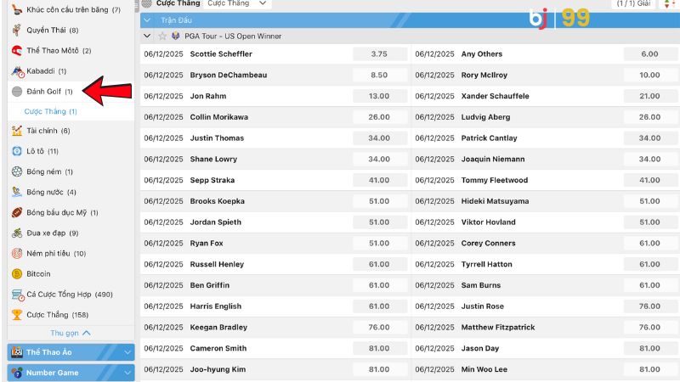The image size is (680, 382).
Task: Collapse sports list with Thu gọn
Action: coord(71,333)
